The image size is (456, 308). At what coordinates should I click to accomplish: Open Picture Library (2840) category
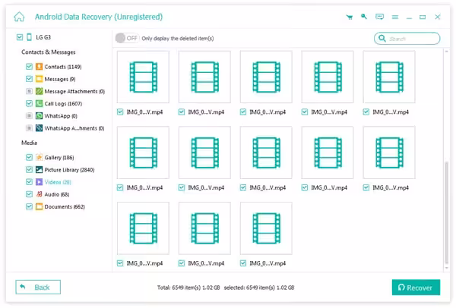click(68, 169)
